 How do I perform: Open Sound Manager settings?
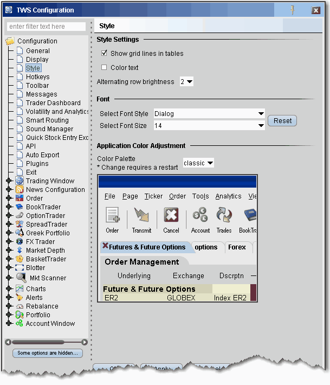click(49, 129)
